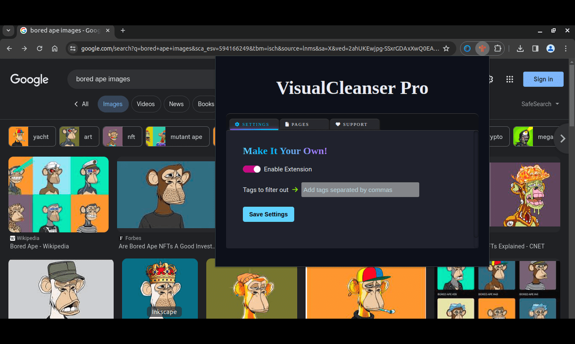
Task: Filter images by the yacht chip
Action: 32,137
